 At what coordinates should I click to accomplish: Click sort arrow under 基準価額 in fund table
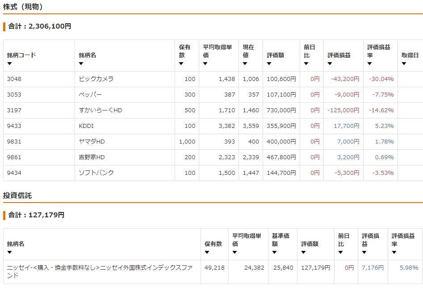274,252
